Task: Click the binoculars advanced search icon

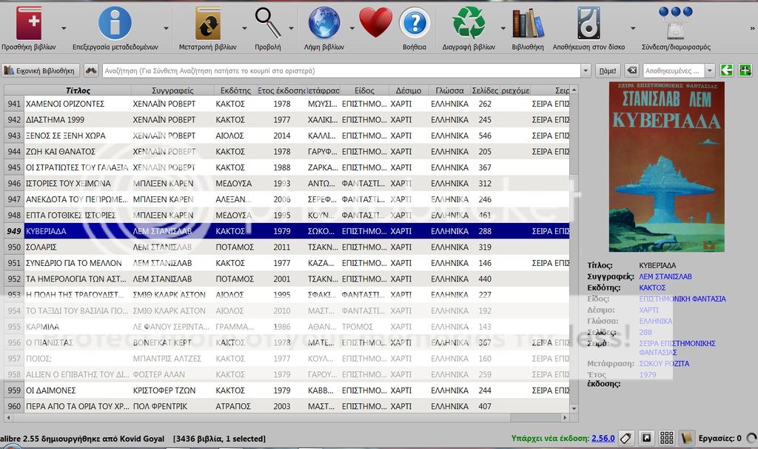Action: [91, 70]
